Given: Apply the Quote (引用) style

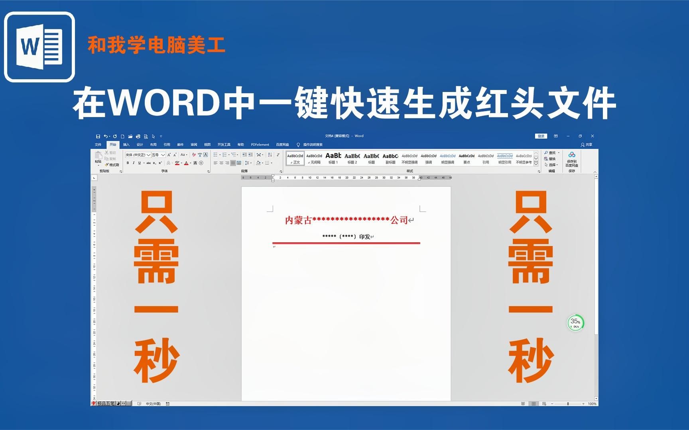Looking at the screenshot, I should [x=486, y=158].
